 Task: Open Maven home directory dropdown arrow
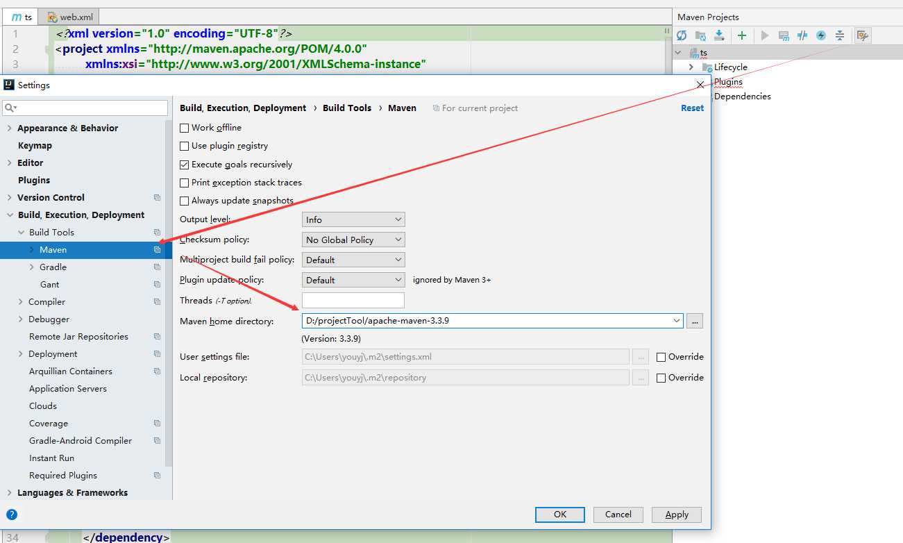coord(677,321)
